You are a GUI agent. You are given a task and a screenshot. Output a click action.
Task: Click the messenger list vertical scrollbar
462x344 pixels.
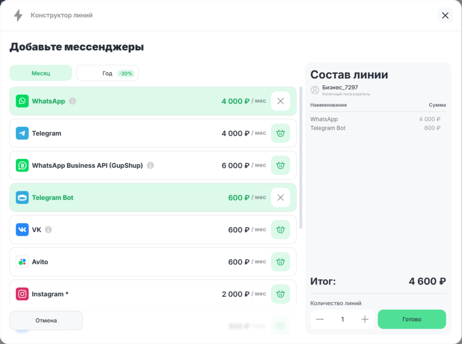[301, 158]
